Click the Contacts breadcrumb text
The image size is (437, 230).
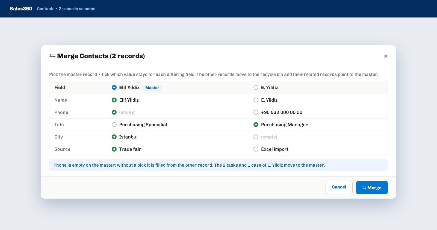click(46, 9)
